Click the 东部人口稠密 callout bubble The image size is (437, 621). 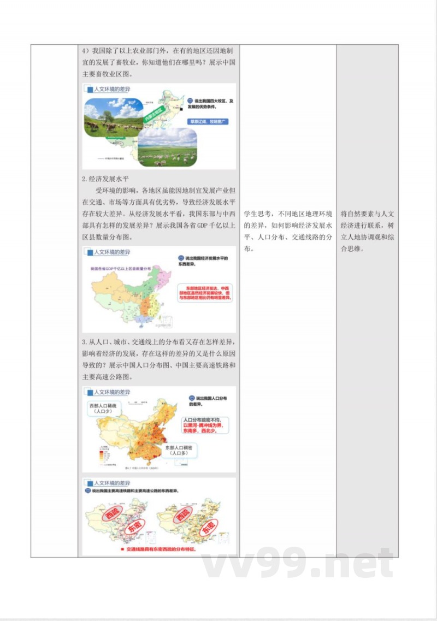pyautogui.click(x=180, y=451)
